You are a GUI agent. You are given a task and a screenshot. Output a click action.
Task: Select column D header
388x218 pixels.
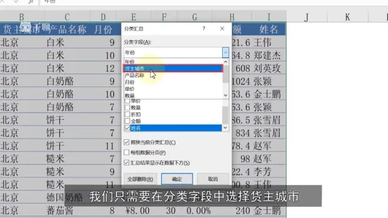point(103,17)
